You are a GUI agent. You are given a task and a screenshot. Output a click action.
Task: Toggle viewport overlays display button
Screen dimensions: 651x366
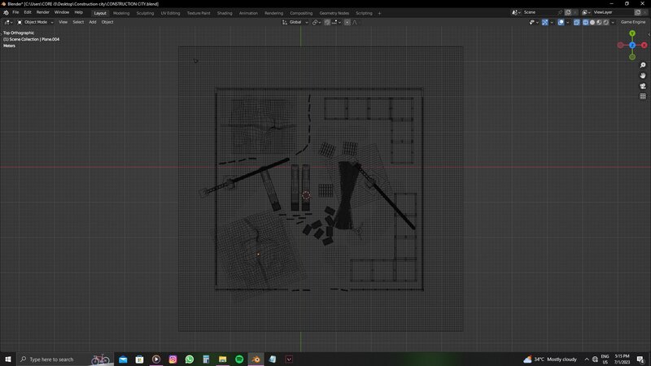[x=561, y=22]
